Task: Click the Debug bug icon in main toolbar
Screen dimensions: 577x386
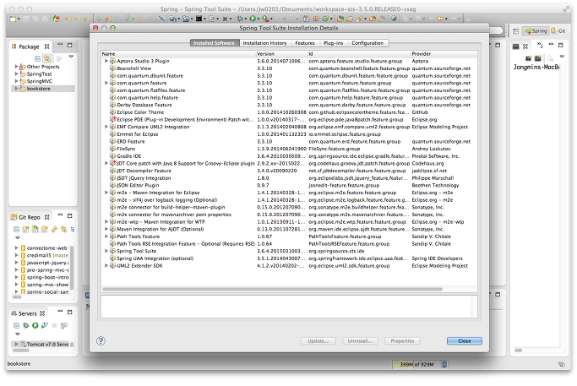Action: click(240, 19)
